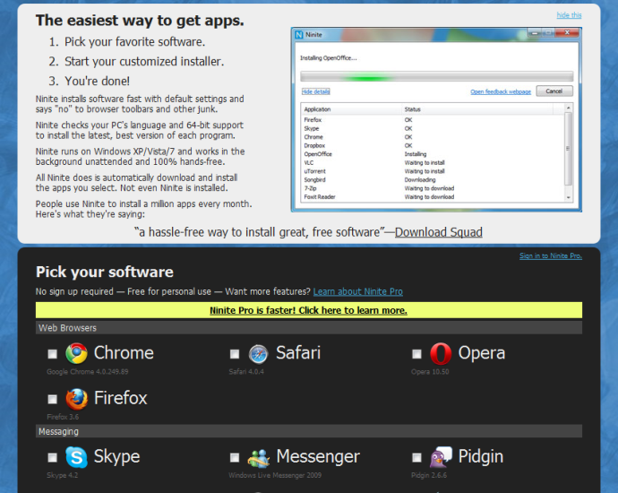Image resolution: width=618 pixels, height=493 pixels.
Task: Click 'The easiest way to get apps.' heading
Action: tap(140, 21)
